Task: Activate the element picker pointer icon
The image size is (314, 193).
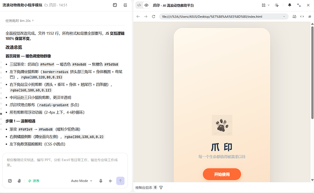Action: (277, 5)
